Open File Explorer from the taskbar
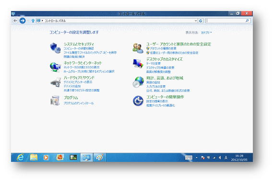 34,158
